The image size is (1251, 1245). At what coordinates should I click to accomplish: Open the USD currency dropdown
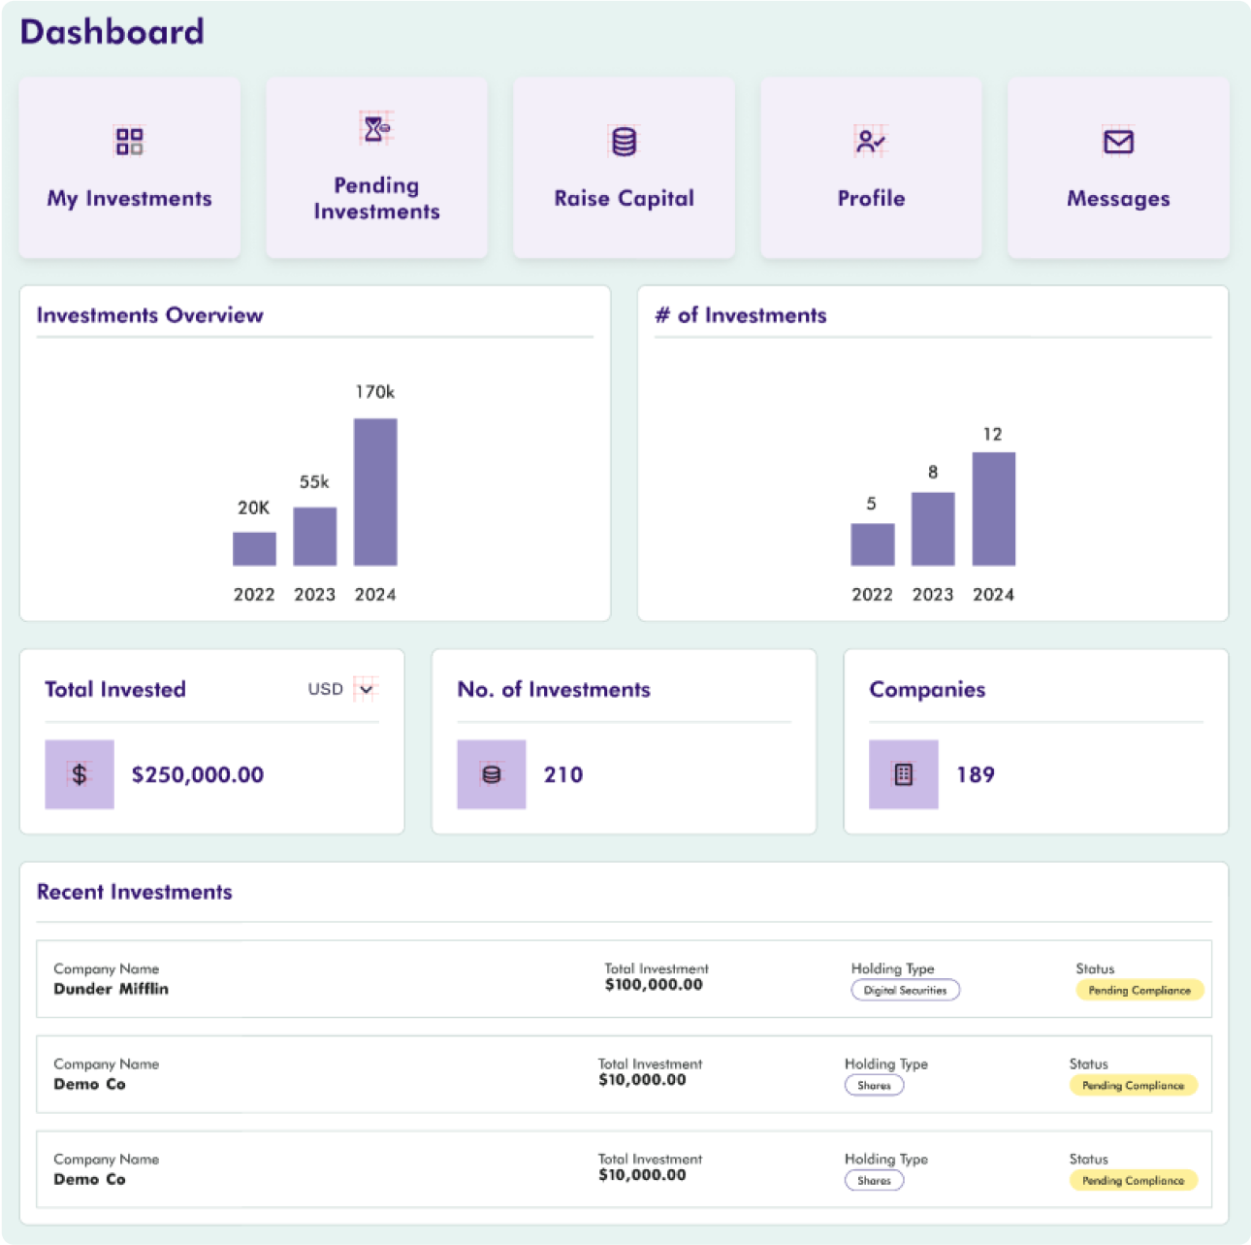click(366, 689)
